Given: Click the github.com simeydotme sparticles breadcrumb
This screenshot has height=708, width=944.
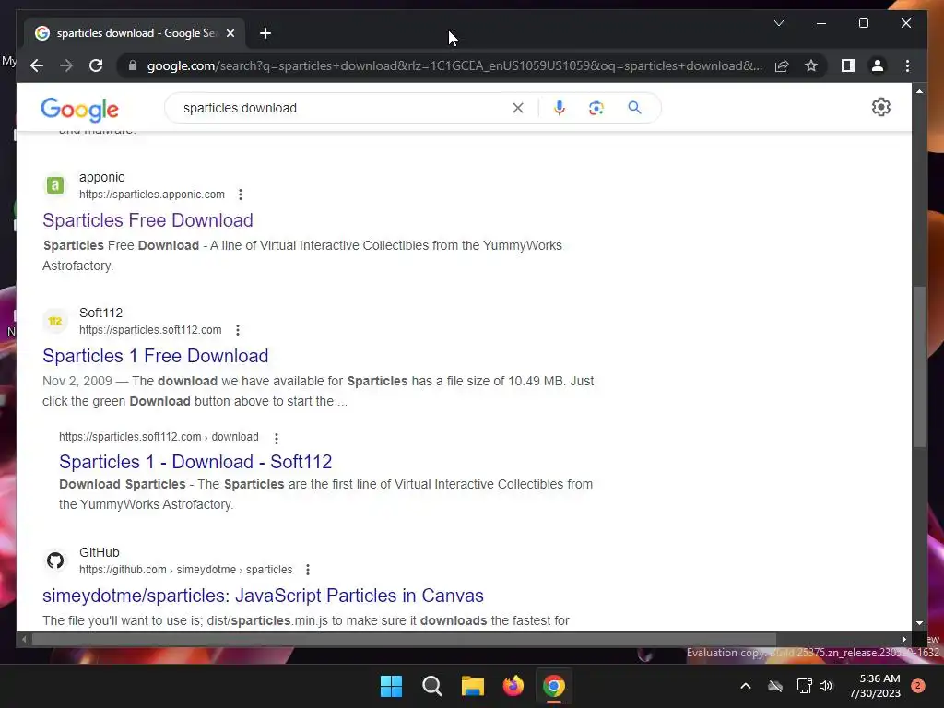Looking at the screenshot, I should coord(186,570).
